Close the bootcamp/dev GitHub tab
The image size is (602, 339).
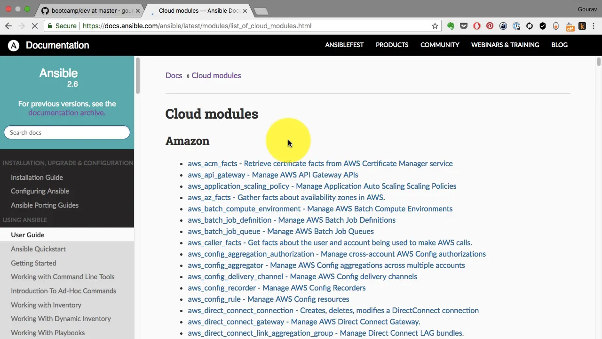(137, 10)
